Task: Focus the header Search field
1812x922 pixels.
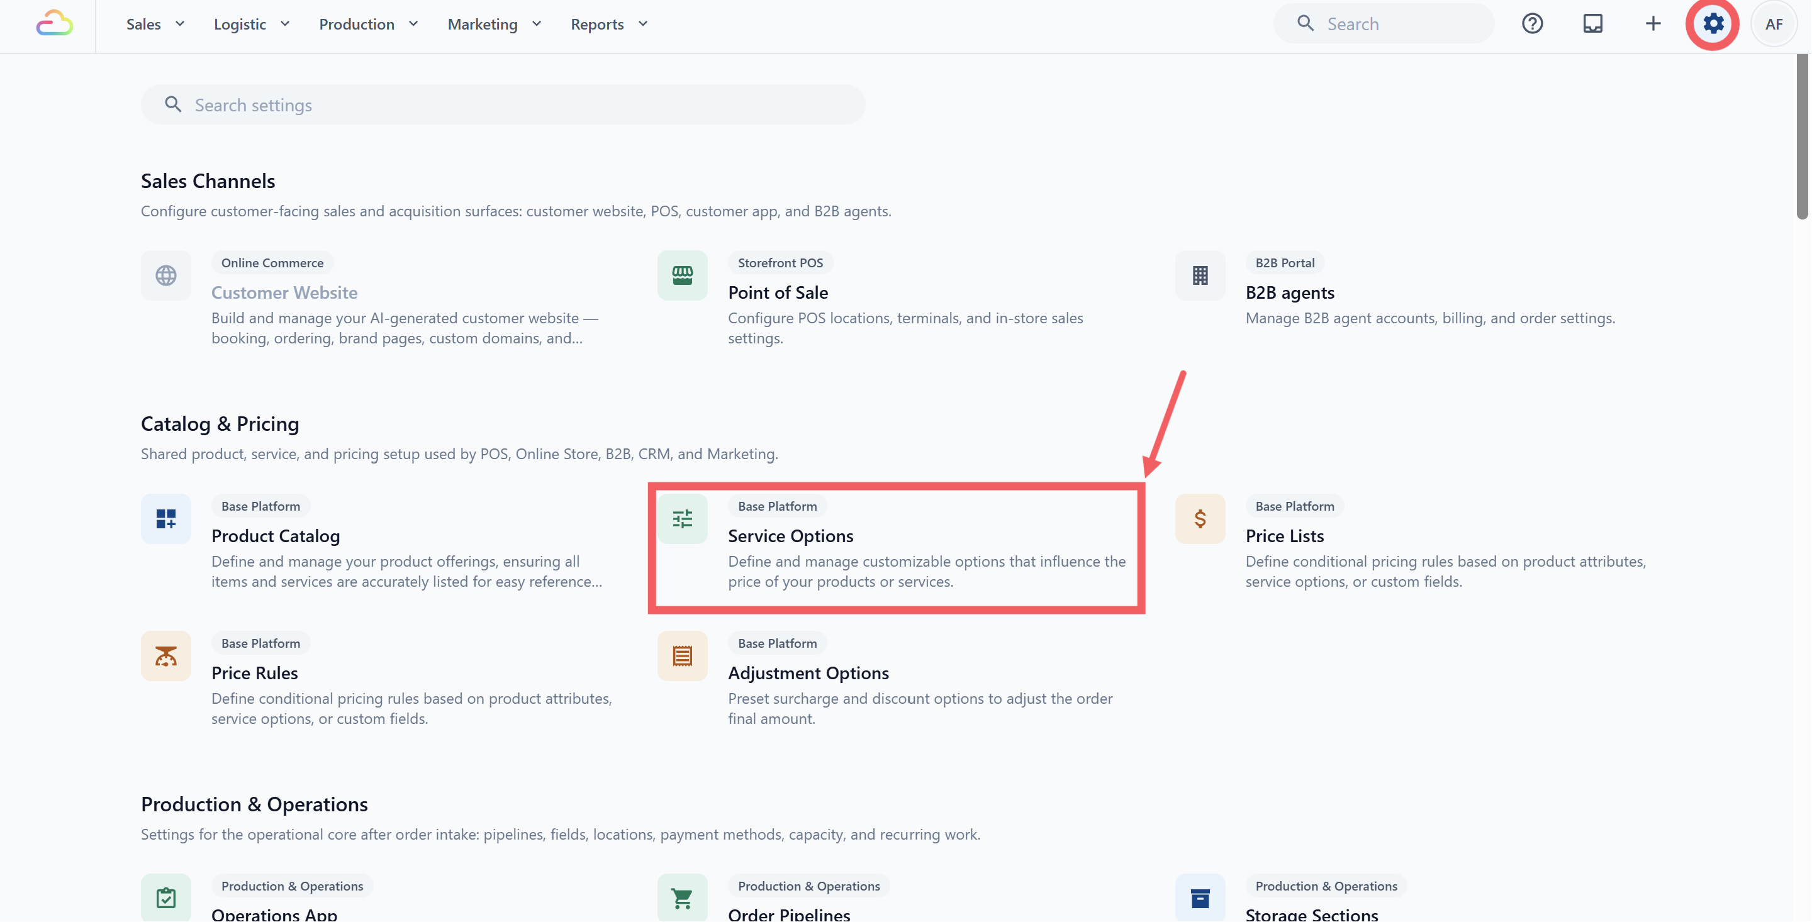Action: point(1384,24)
